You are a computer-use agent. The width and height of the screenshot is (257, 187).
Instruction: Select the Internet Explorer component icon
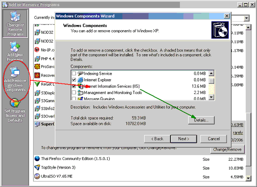point(80,80)
